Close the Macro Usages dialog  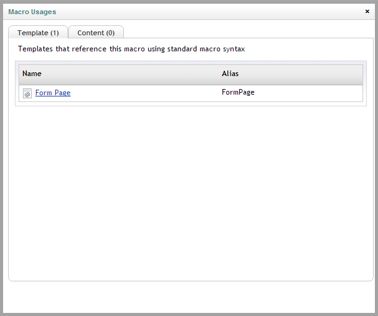(x=367, y=11)
